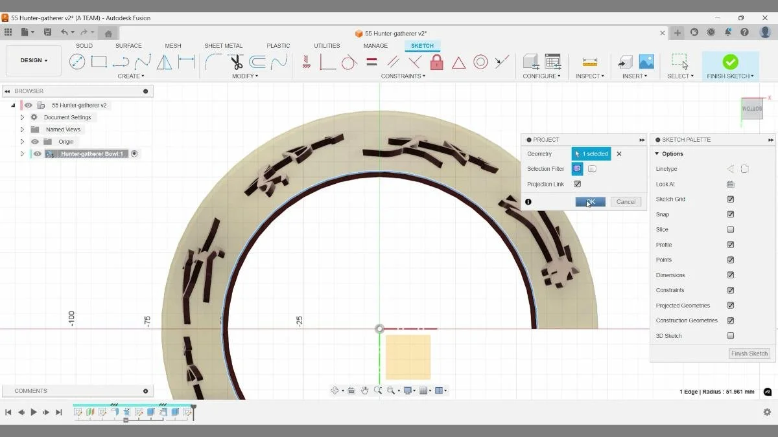Open the CREATE dropdown menu
Screen dimensions: 778x437
point(131,76)
